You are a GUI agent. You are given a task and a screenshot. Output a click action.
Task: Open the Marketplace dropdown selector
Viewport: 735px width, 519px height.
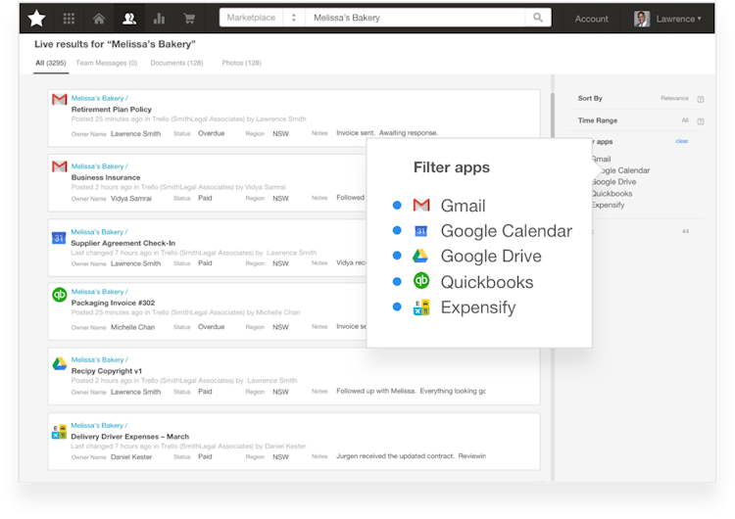[x=263, y=18]
